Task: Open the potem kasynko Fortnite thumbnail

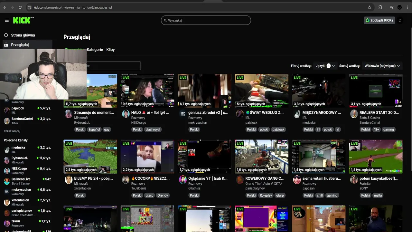Action: [x=376, y=156]
